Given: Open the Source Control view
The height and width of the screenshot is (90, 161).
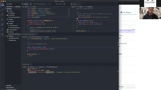Looking at the screenshot, I should click(2, 14).
